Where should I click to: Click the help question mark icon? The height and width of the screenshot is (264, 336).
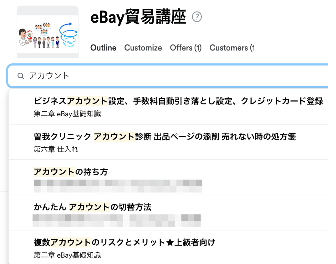(197, 17)
